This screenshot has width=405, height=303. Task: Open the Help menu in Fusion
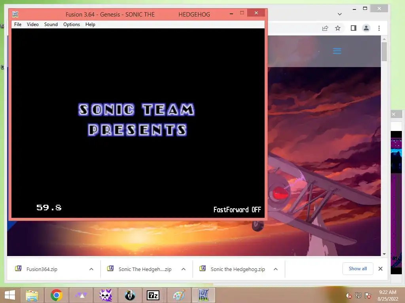[90, 24]
